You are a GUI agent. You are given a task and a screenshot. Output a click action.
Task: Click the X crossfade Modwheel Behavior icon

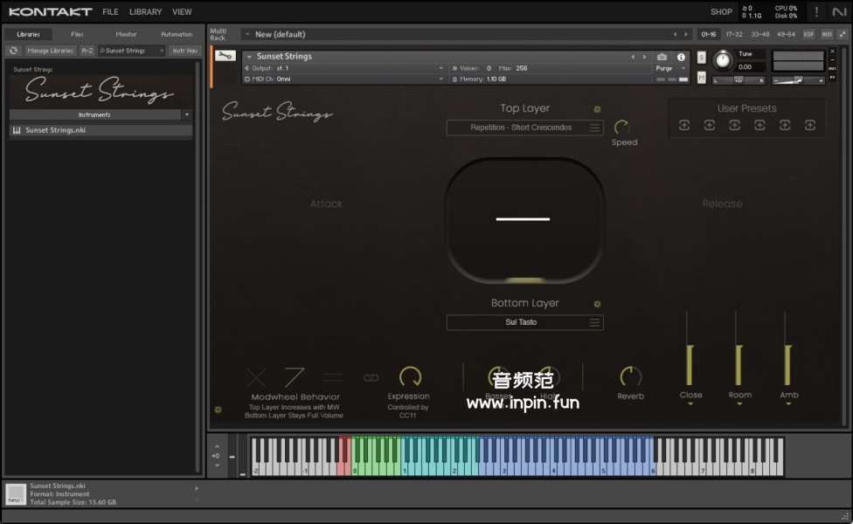(256, 377)
